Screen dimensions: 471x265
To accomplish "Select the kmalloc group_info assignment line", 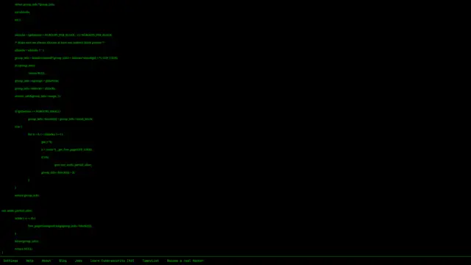I will (x=66, y=58).
